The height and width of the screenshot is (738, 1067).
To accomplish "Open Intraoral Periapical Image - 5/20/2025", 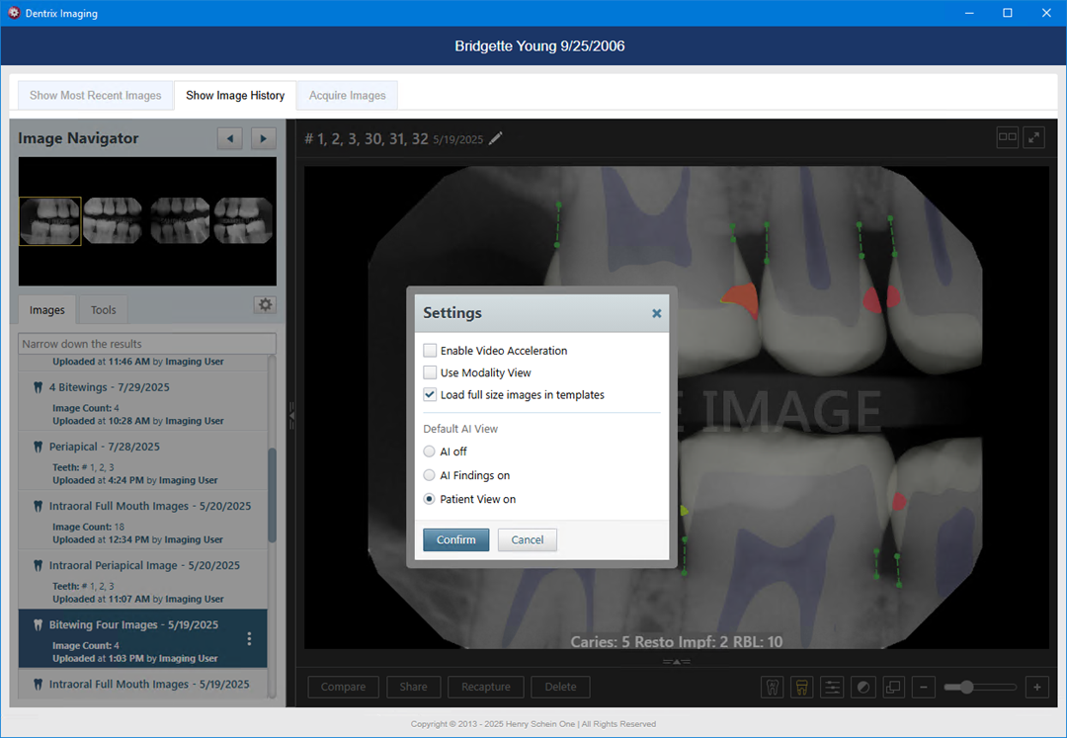I will pyautogui.click(x=142, y=579).
